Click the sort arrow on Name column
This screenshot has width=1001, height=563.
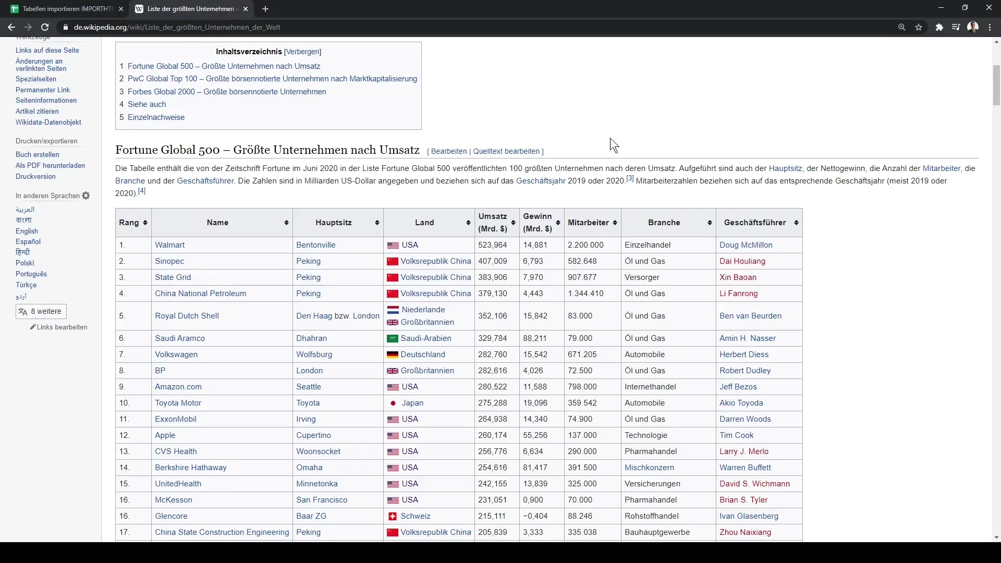(x=287, y=222)
